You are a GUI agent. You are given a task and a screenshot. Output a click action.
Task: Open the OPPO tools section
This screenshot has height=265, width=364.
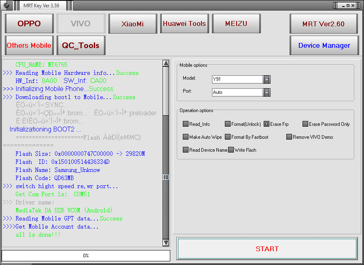(29, 23)
